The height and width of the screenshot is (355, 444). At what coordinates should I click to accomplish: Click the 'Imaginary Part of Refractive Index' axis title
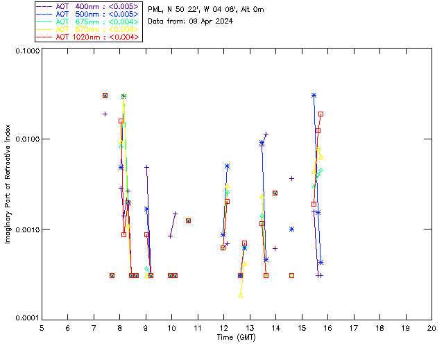tap(8, 184)
